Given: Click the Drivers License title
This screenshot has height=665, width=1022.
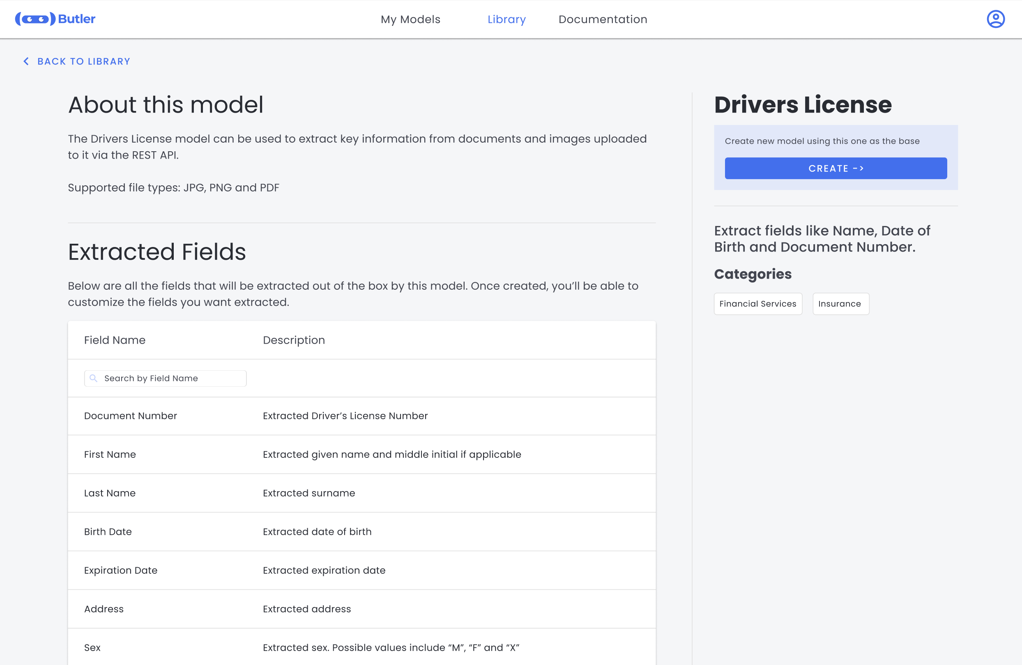Looking at the screenshot, I should [803, 105].
